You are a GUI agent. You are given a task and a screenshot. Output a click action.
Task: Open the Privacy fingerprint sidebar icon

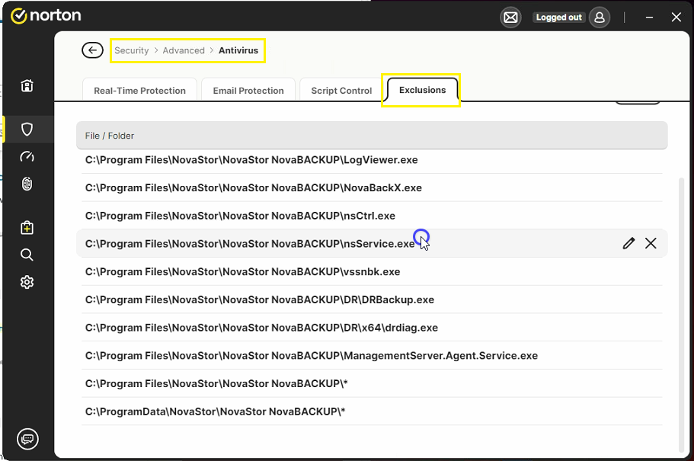click(x=27, y=184)
